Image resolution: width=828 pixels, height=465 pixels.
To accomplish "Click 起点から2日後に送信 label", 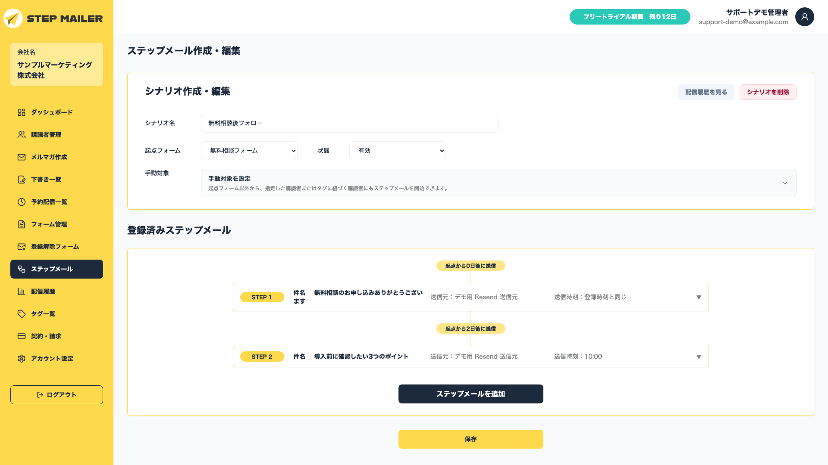I will click(470, 329).
